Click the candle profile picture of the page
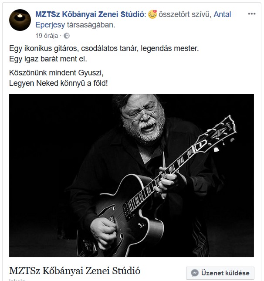This screenshot has width=264, height=281. 20,20
